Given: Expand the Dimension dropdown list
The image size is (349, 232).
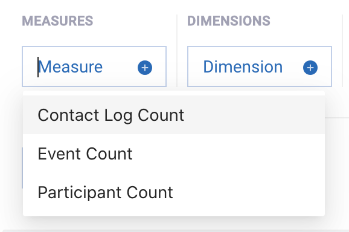Looking at the screenshot, I should (x=260, y=66).
